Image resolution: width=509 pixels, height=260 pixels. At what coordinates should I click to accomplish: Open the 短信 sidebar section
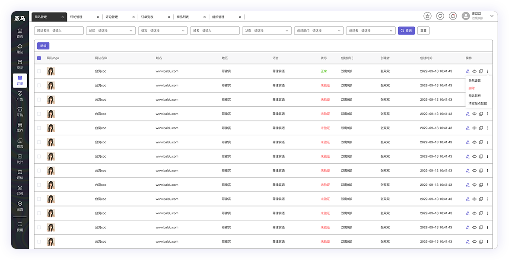(20, 174)
